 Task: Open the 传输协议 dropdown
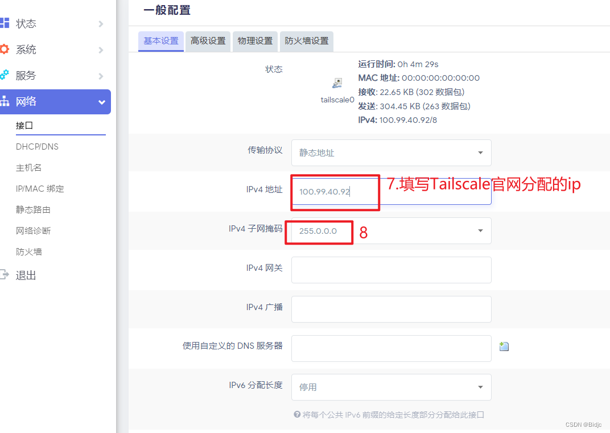point(391,152)
